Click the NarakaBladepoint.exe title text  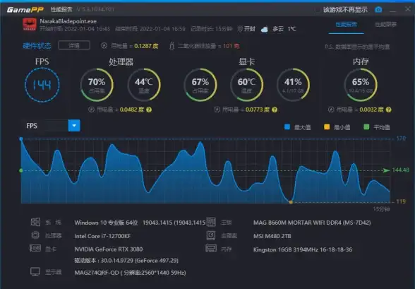coord(68,21)
